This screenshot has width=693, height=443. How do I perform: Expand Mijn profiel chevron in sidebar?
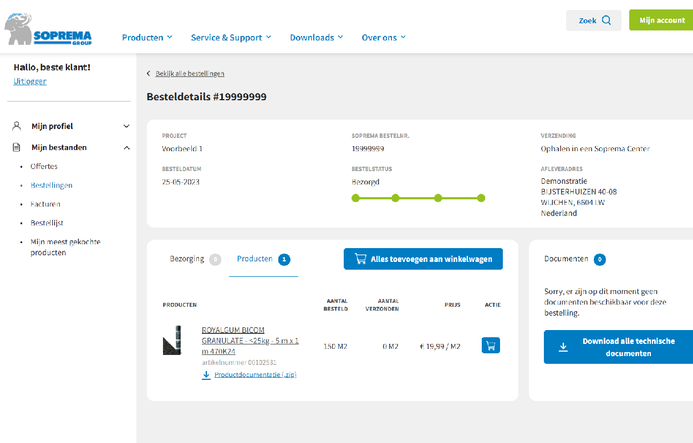pyautogui.click(x=126, y=126)
